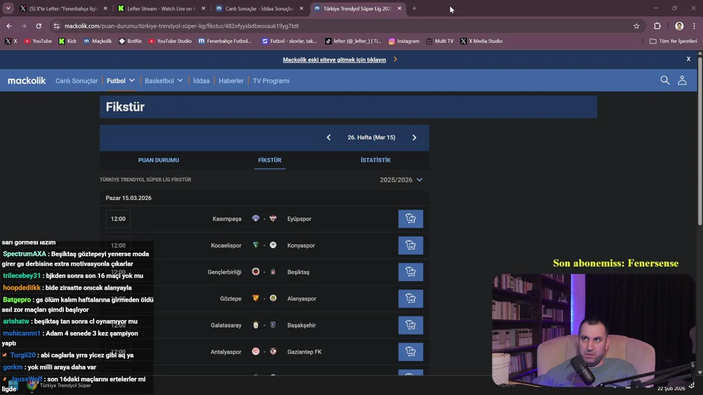Open the Maçkolik bookmark
This screenshot has width=703, height=395.
click(98, 41)
